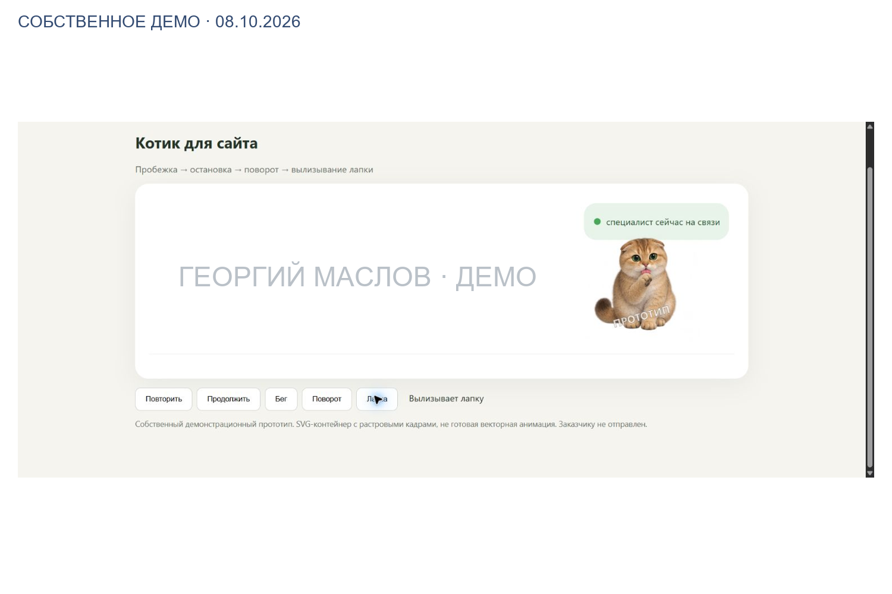Click the 'Собственный демонстрационный прототип' footnote
The height and width of the screenshot is (594, 892).
pyautogui.click(x=391, y=425)
